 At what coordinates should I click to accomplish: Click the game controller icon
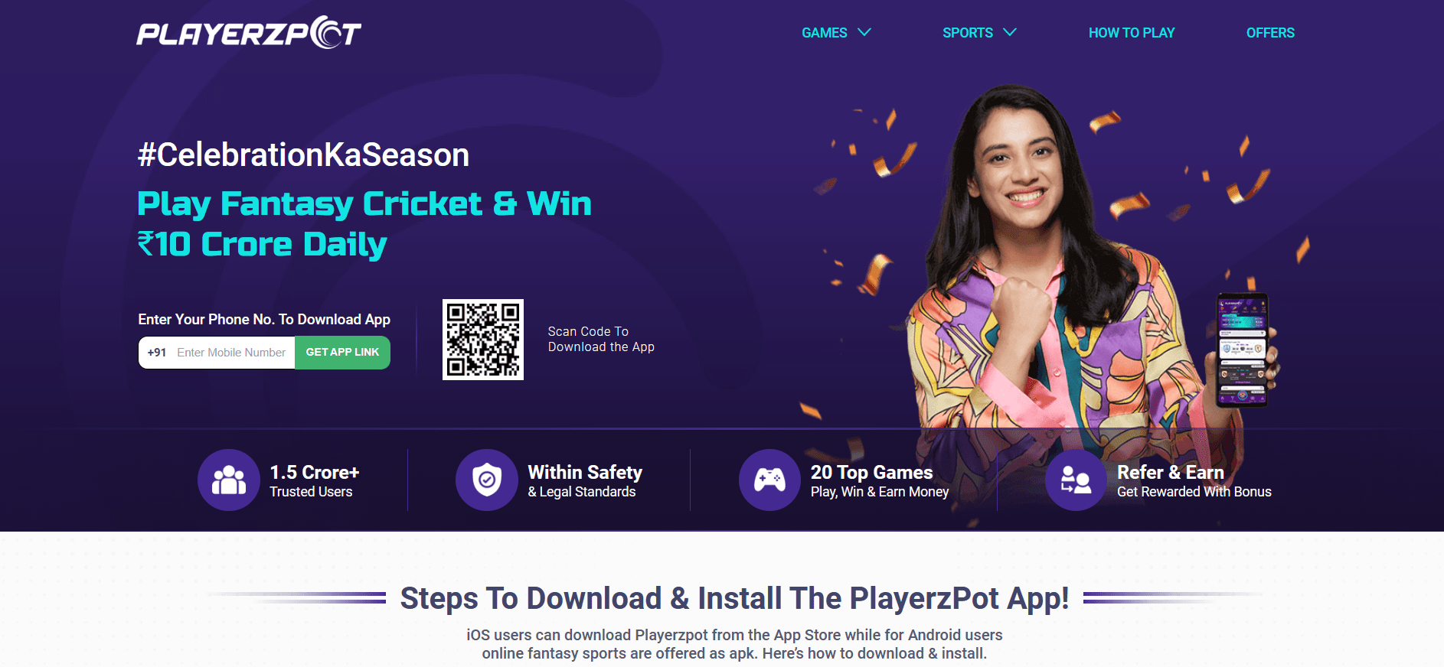[x=769, y=480]
